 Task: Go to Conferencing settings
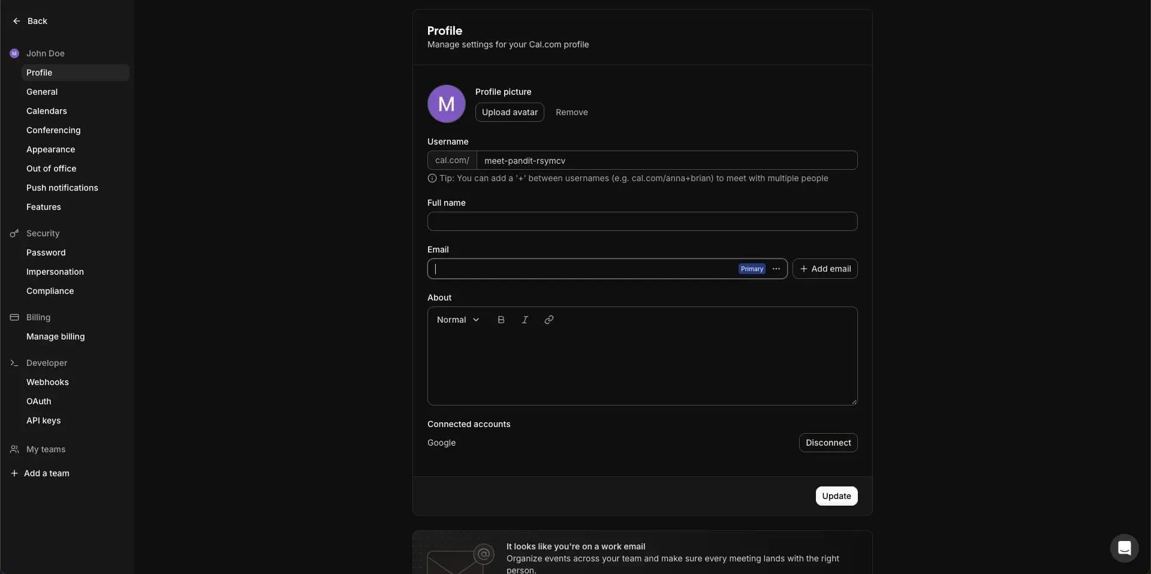[x=53, y=130]
